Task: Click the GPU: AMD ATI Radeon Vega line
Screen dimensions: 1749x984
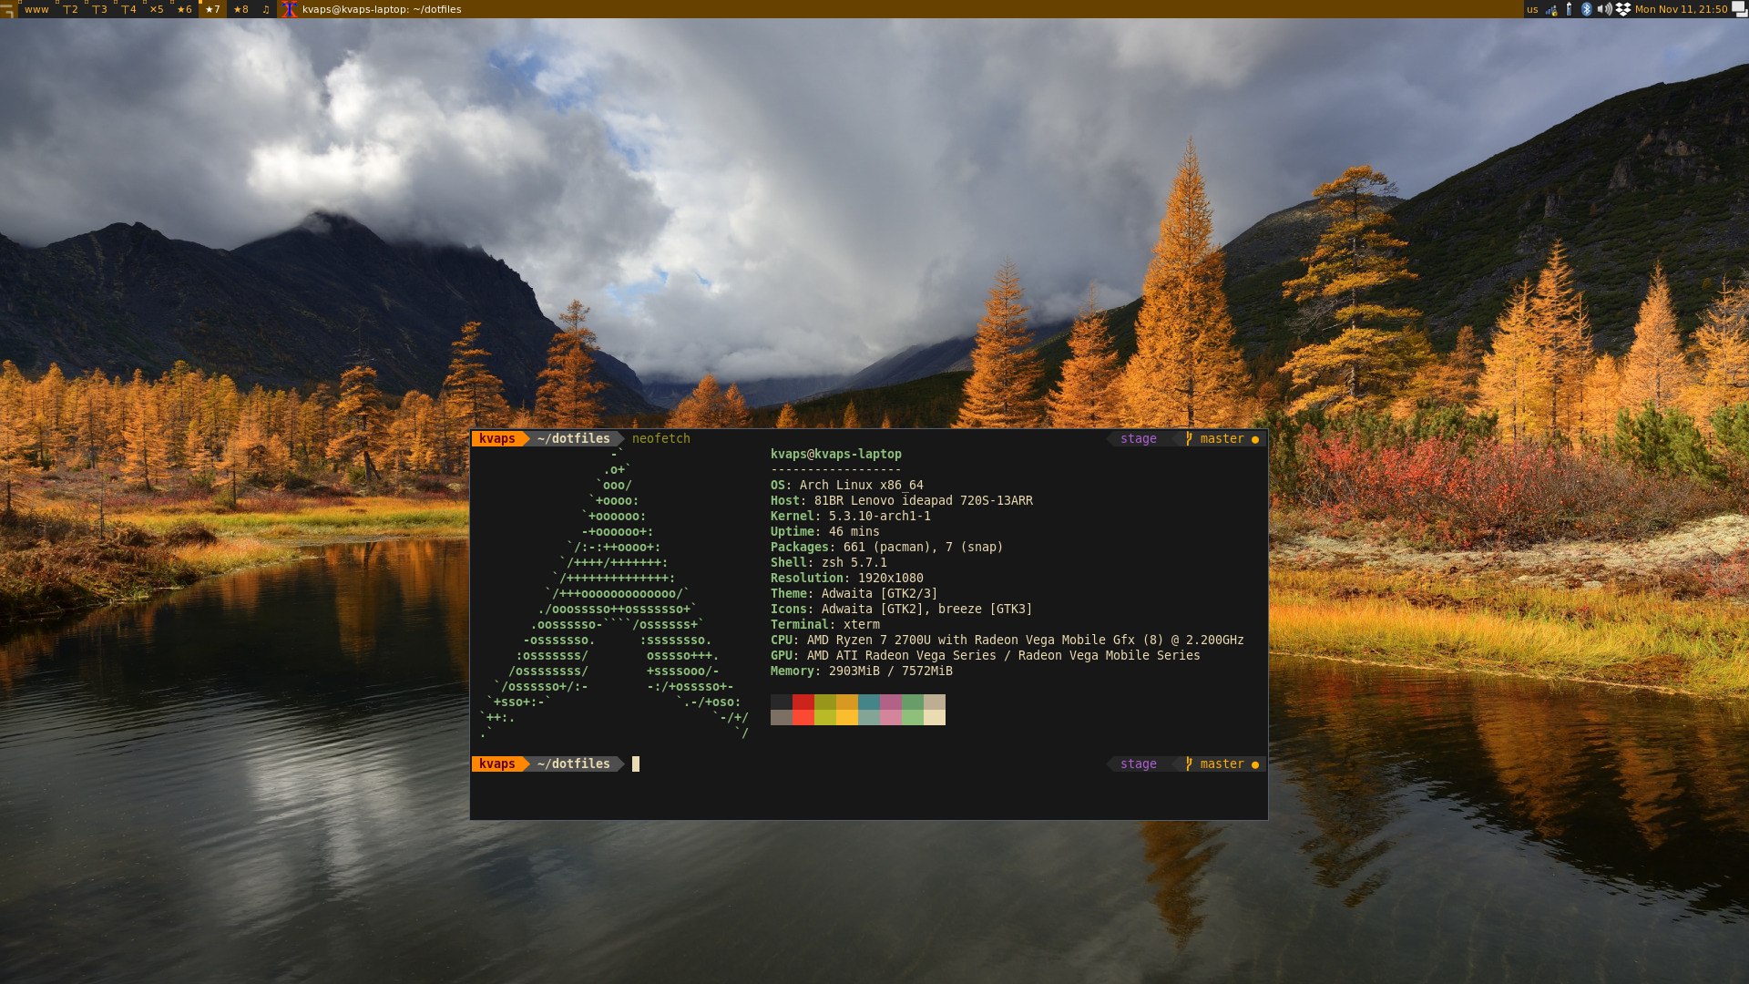Action: click(986, 655)
